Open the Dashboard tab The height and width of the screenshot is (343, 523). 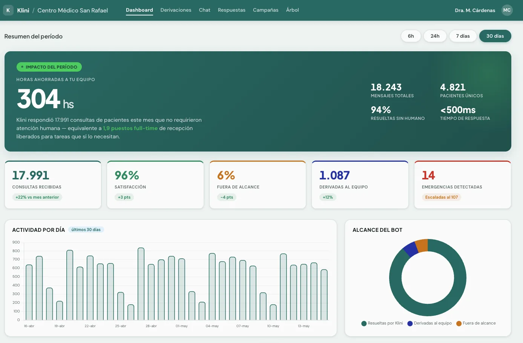[140, 10]
